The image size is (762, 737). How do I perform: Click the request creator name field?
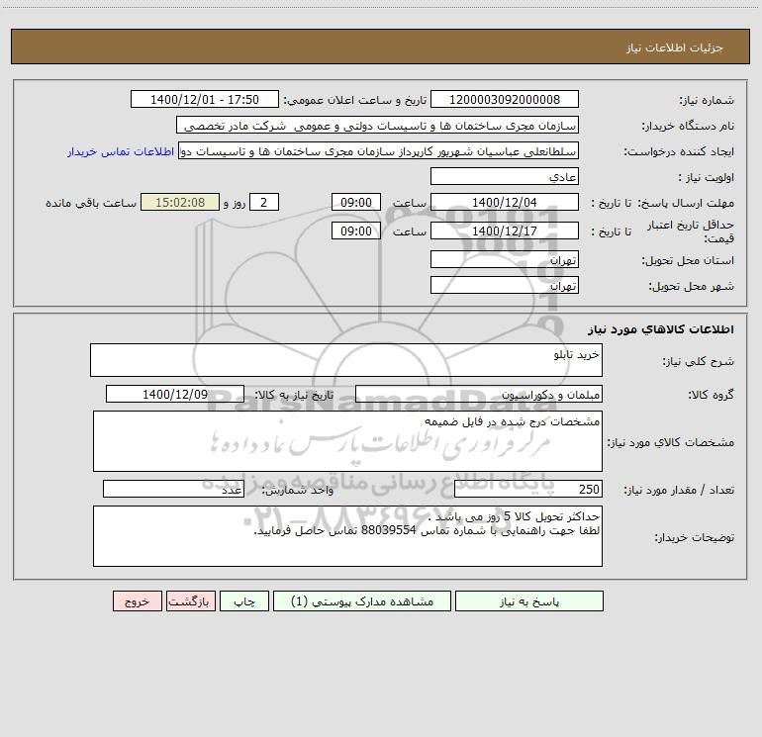click(x=378, y=150)
